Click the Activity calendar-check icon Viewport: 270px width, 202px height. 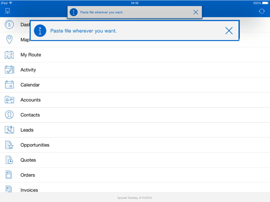(x=9, y=70)
